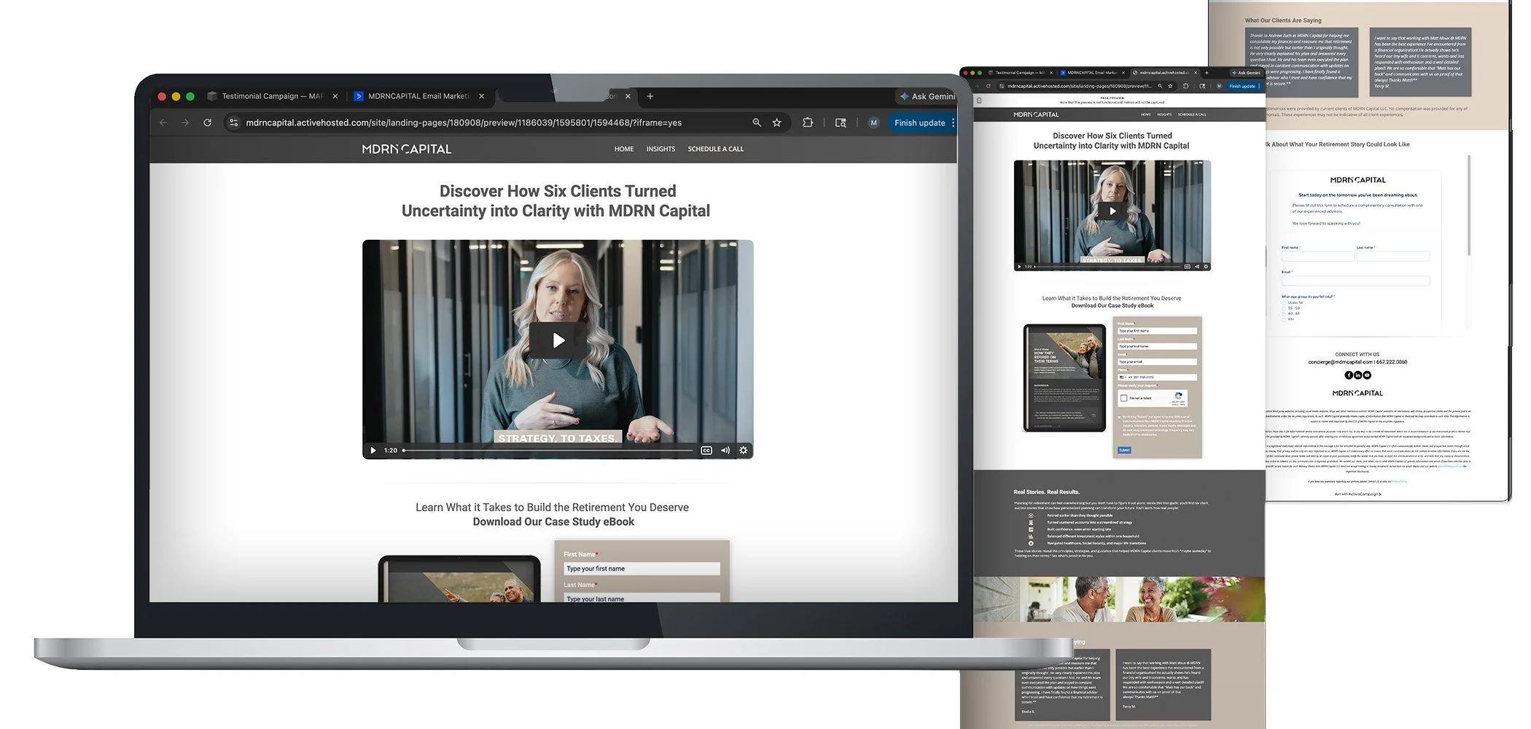Reload the page in the laptop browser

pos(207,122)
